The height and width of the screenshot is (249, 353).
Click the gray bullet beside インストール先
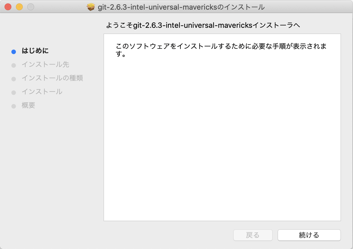click(13, 66)
